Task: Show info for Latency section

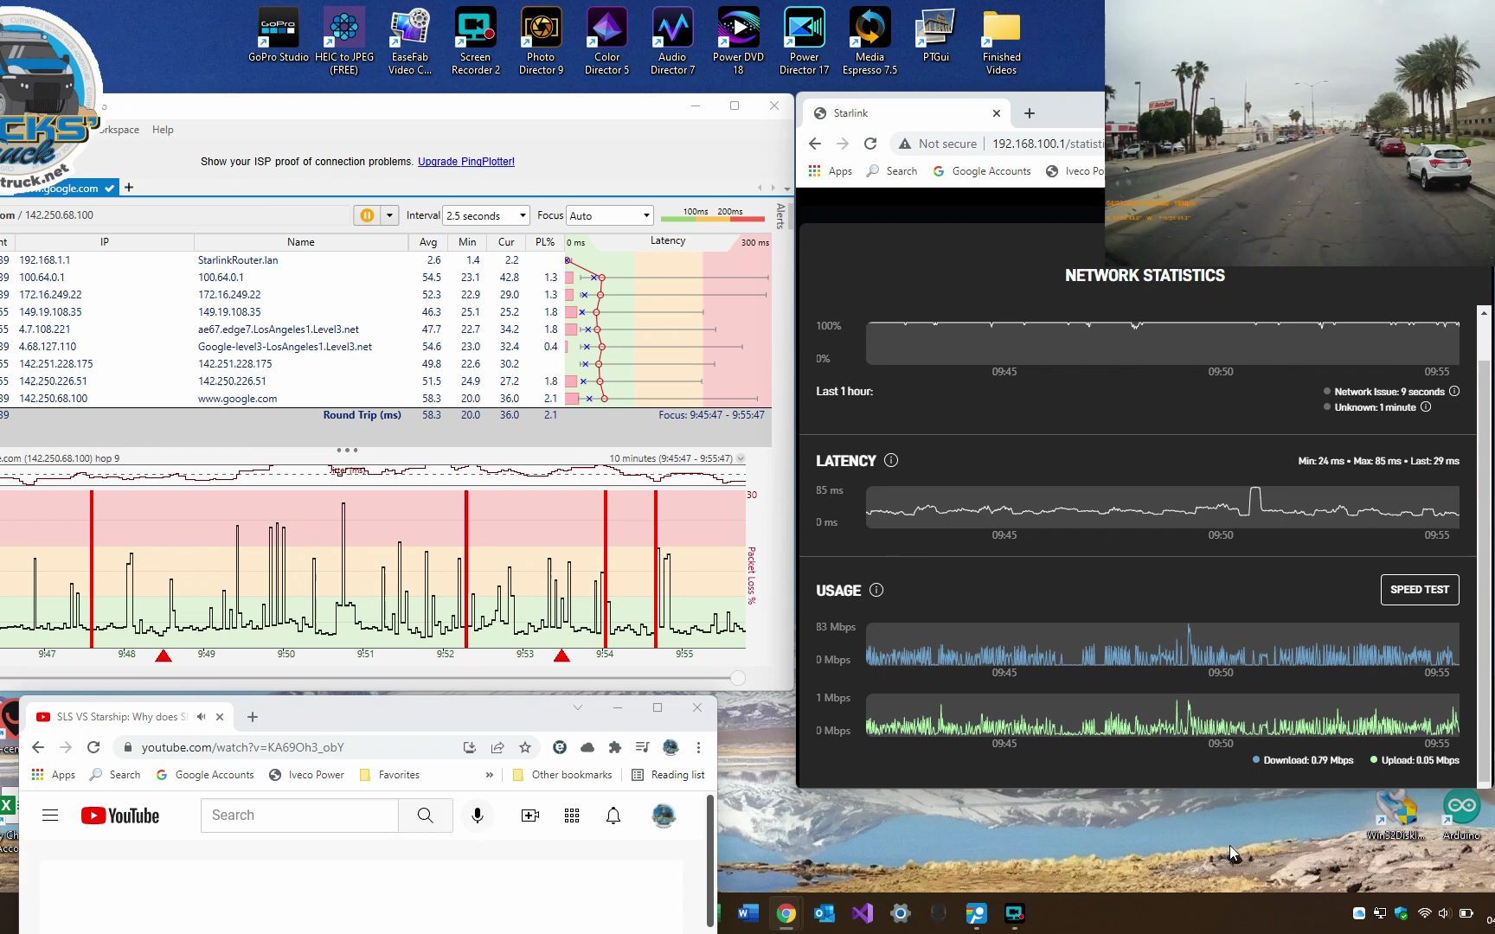Action: tap(891, 461)
